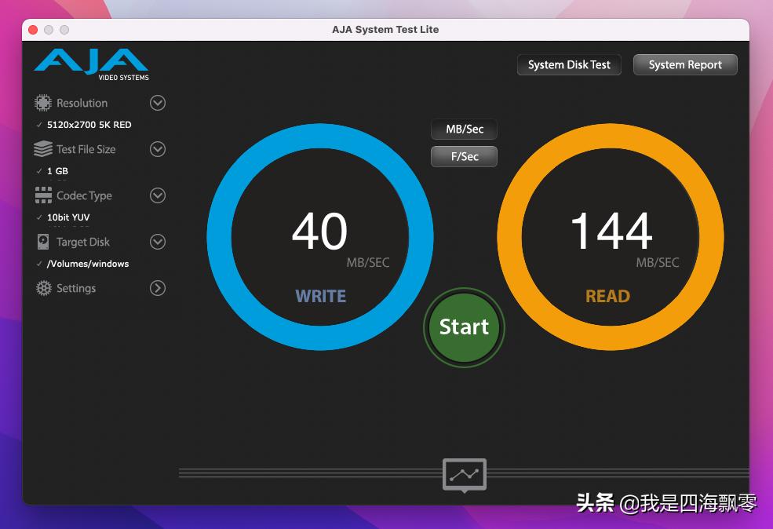Viewport: 773px width, 529px height.
Task: Click the Target Disk drive icon
Action: (x=42, y=242)
